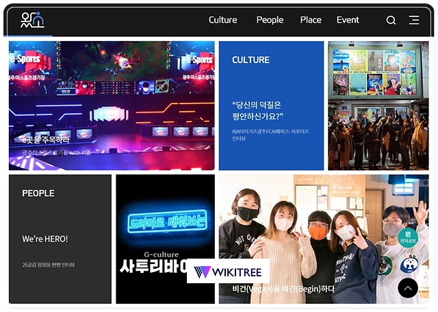The width and height of the screenshot is (438, 312).
Task: Click the black scroll-to-top arrow button
Action: pos(408,289)
